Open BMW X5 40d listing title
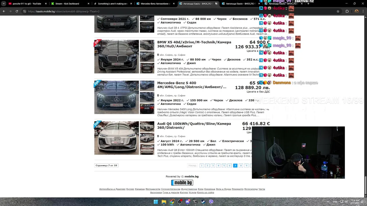This screenshot has height=206, width=367. point(194,44)
